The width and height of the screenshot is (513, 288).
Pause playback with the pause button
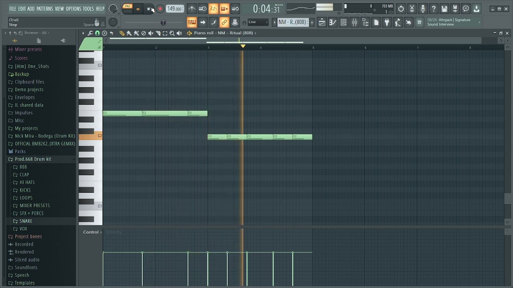[x=138, y=9]
